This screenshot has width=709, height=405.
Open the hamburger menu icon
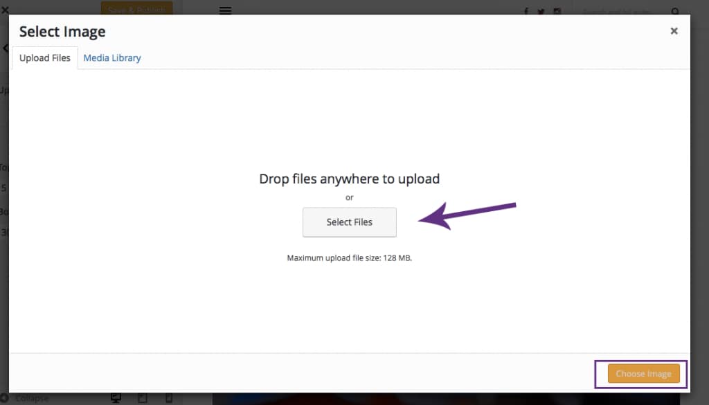coord(225,10)
